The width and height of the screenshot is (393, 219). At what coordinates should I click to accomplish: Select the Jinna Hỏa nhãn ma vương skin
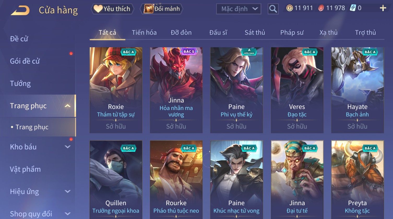point(176,90)
